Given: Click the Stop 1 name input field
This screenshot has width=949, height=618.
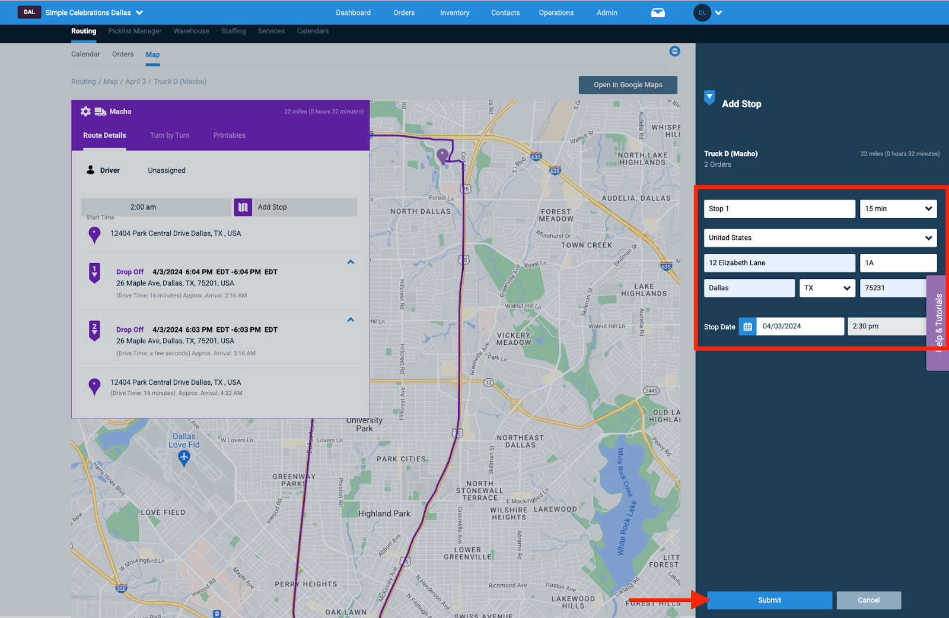Looking at the screenshot, I should point(779,208).
